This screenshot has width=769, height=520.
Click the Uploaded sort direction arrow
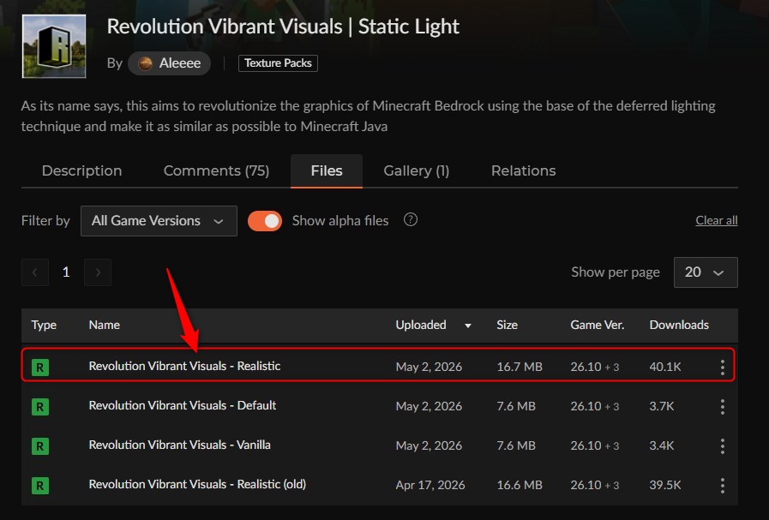point(468,326)
